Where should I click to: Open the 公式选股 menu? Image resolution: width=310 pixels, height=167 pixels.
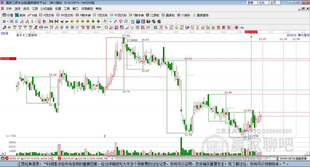coord(46,9)
